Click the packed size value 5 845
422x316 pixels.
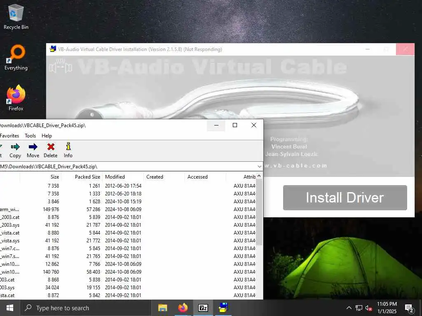point(94,248)
